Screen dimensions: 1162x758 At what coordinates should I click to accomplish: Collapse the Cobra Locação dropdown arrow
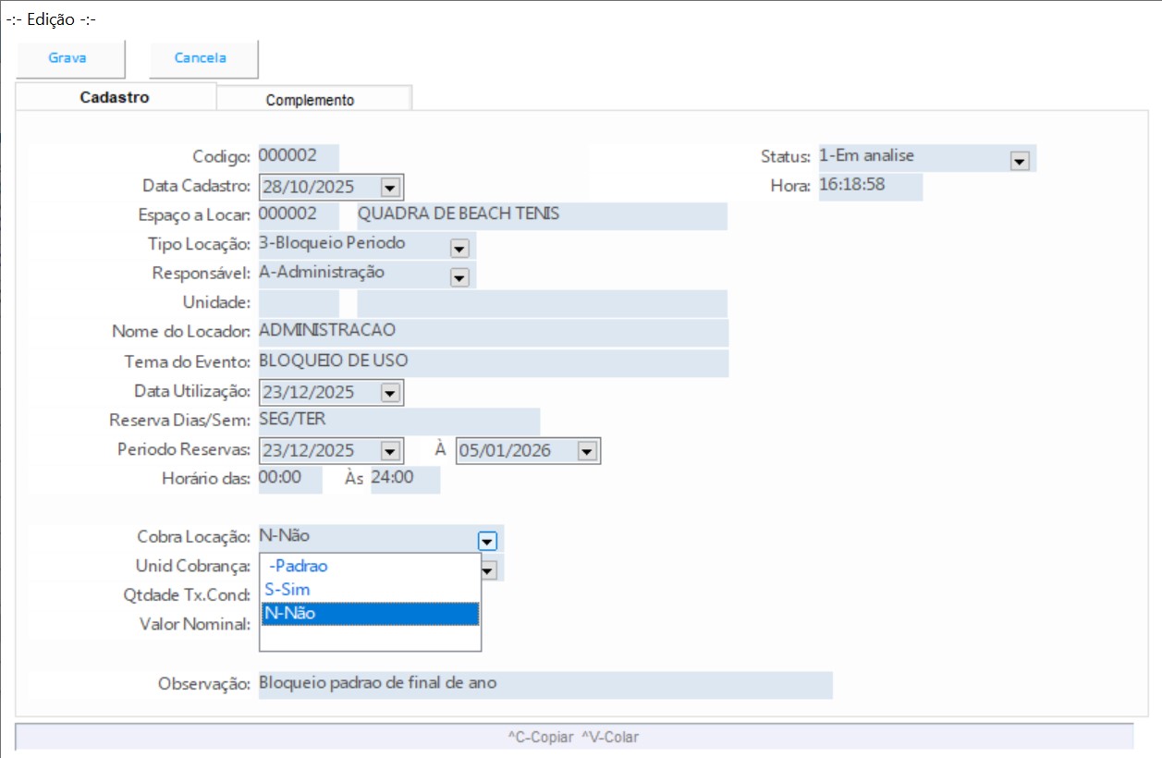point(488,542)
